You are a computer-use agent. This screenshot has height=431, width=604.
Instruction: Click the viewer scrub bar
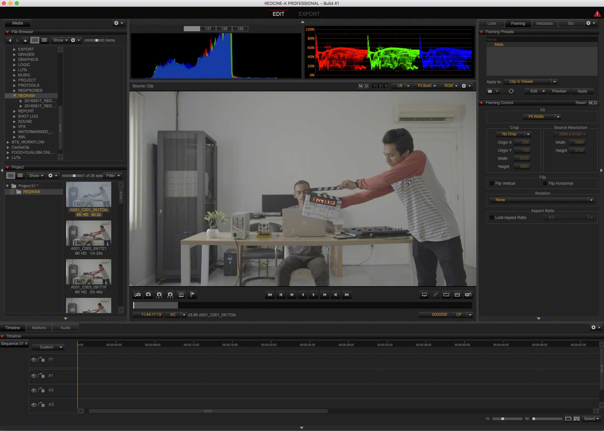302,305
